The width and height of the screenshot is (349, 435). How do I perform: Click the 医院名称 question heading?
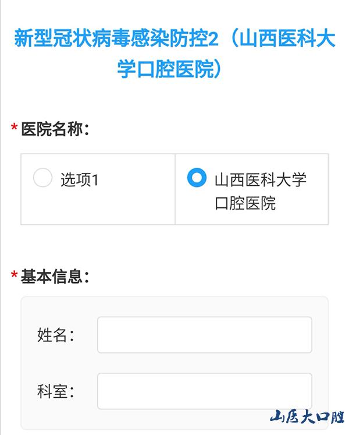click(x=55, y=129)
